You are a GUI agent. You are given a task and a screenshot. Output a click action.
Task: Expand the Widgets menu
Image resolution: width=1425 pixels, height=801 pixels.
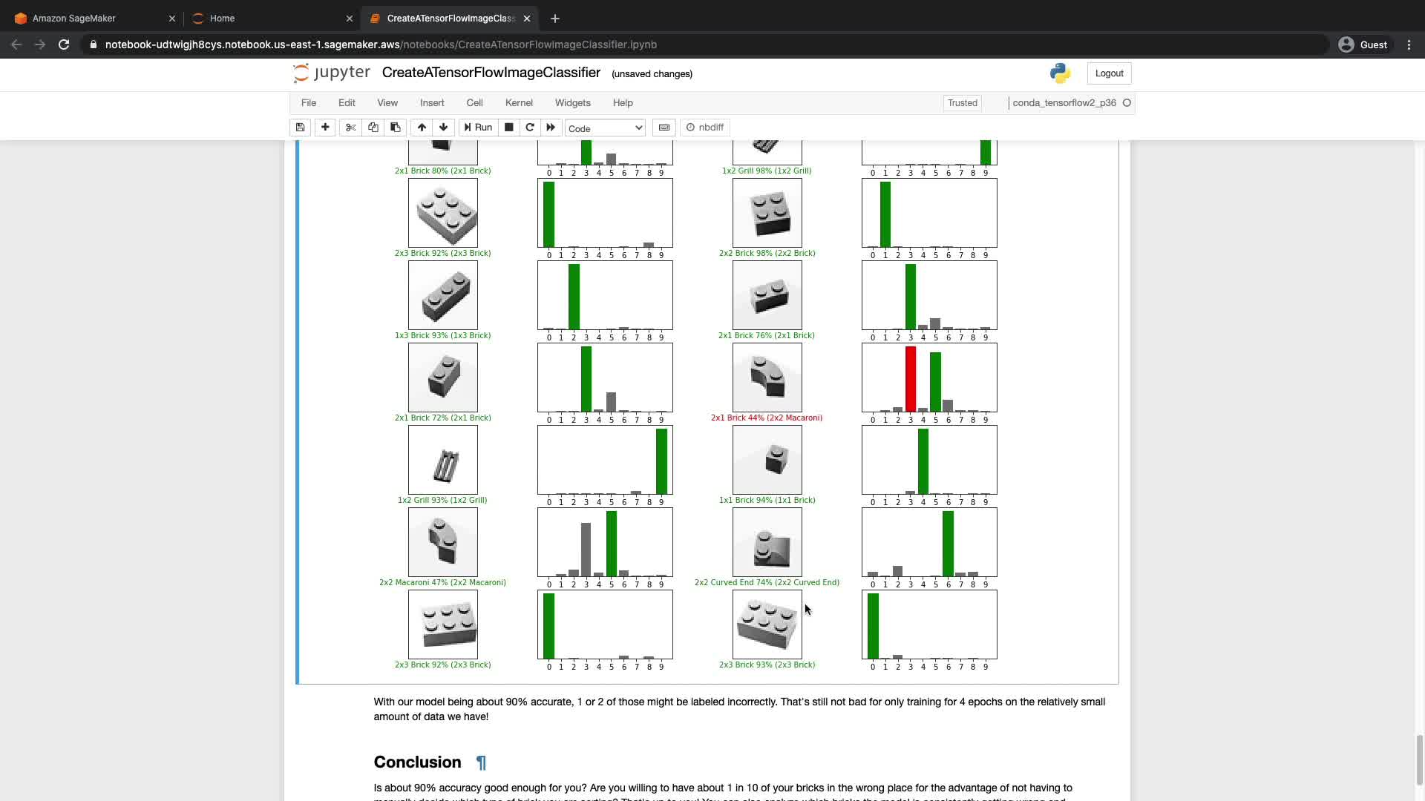(572, 103)
